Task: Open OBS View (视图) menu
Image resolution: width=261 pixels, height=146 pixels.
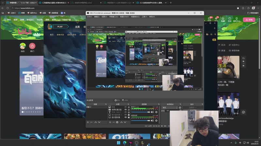Action: [x=104, y=17]
